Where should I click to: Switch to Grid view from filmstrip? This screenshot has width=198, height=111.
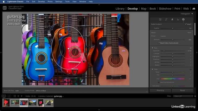15,96
